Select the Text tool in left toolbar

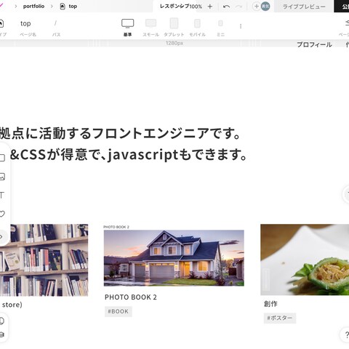pyautogui.click(x=2, y=195)
